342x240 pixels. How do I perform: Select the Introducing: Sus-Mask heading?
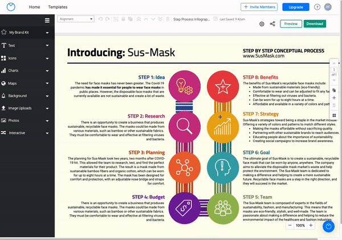point(121,52)
